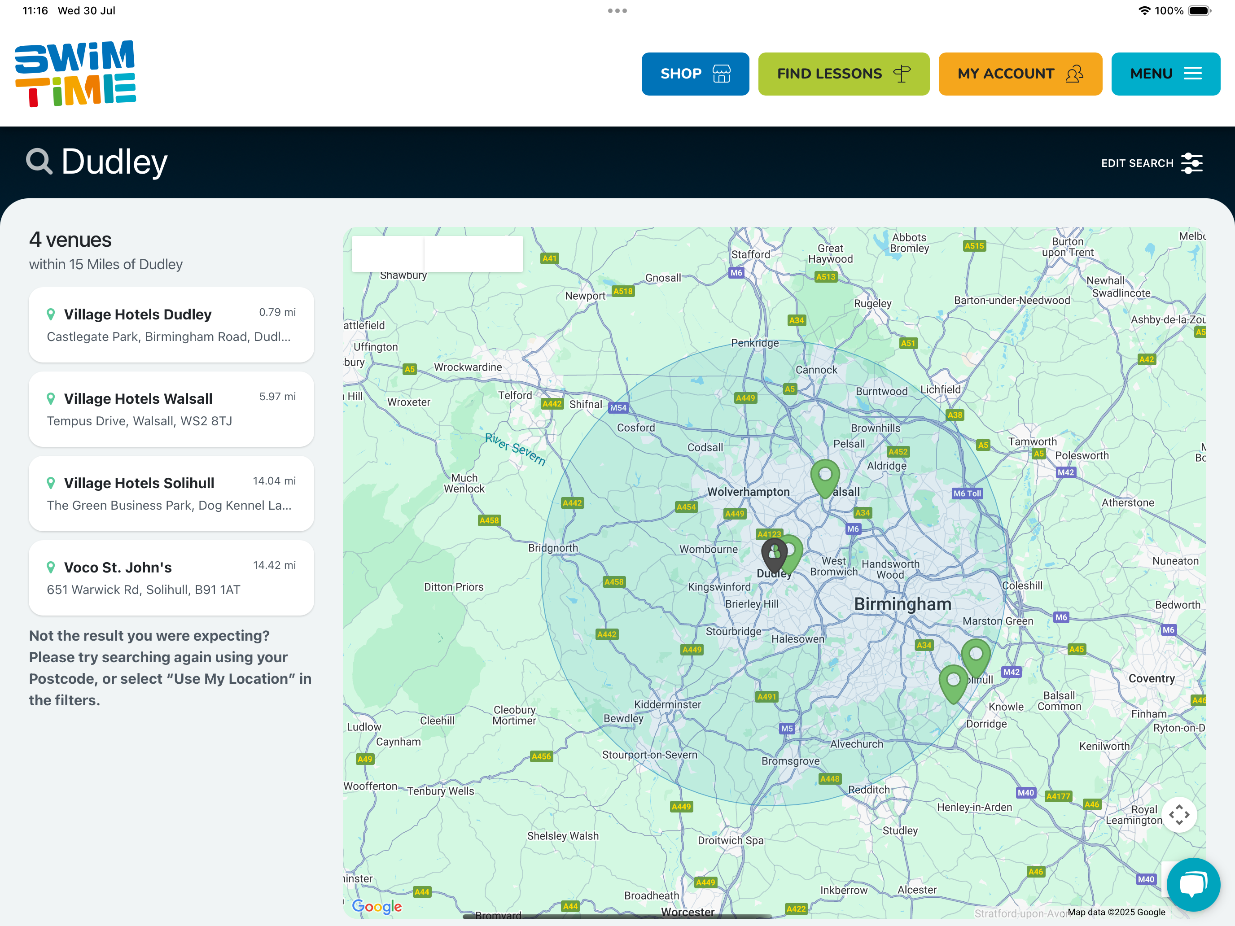The width and height of the screenshot is (1235, 926).
Task: Click the Coventry label on the map
Action: click(x=1151, y=678)
